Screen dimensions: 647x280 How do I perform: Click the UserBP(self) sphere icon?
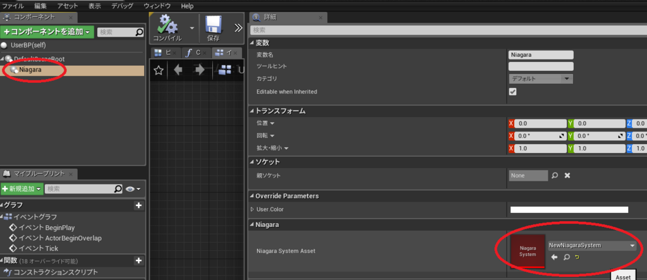4,45
